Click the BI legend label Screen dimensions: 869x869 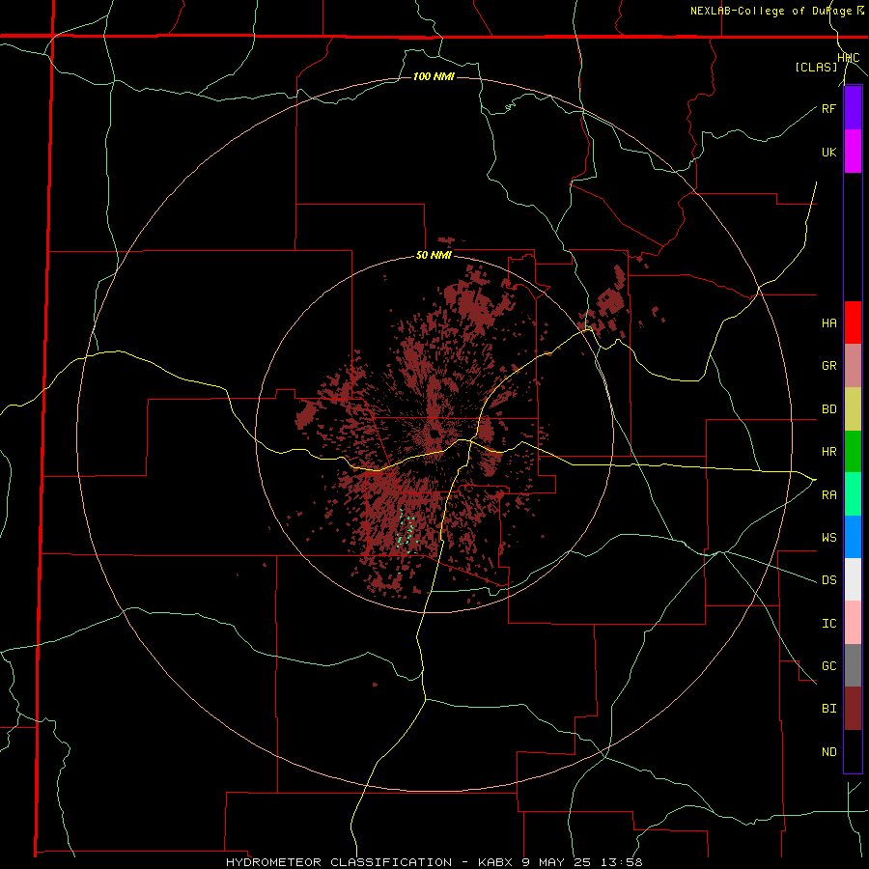pyautogui.click(x=828, y=709)
